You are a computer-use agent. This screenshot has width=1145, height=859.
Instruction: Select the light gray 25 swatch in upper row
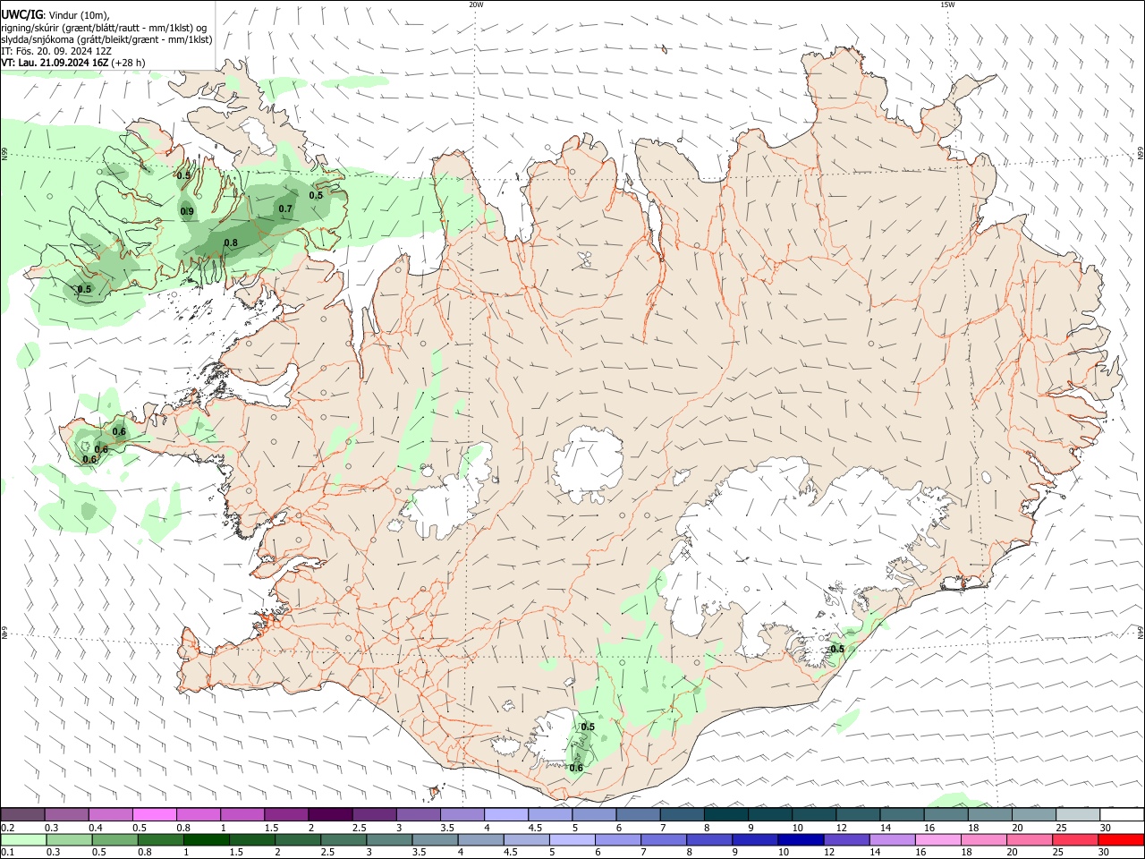click(1078, 815)
